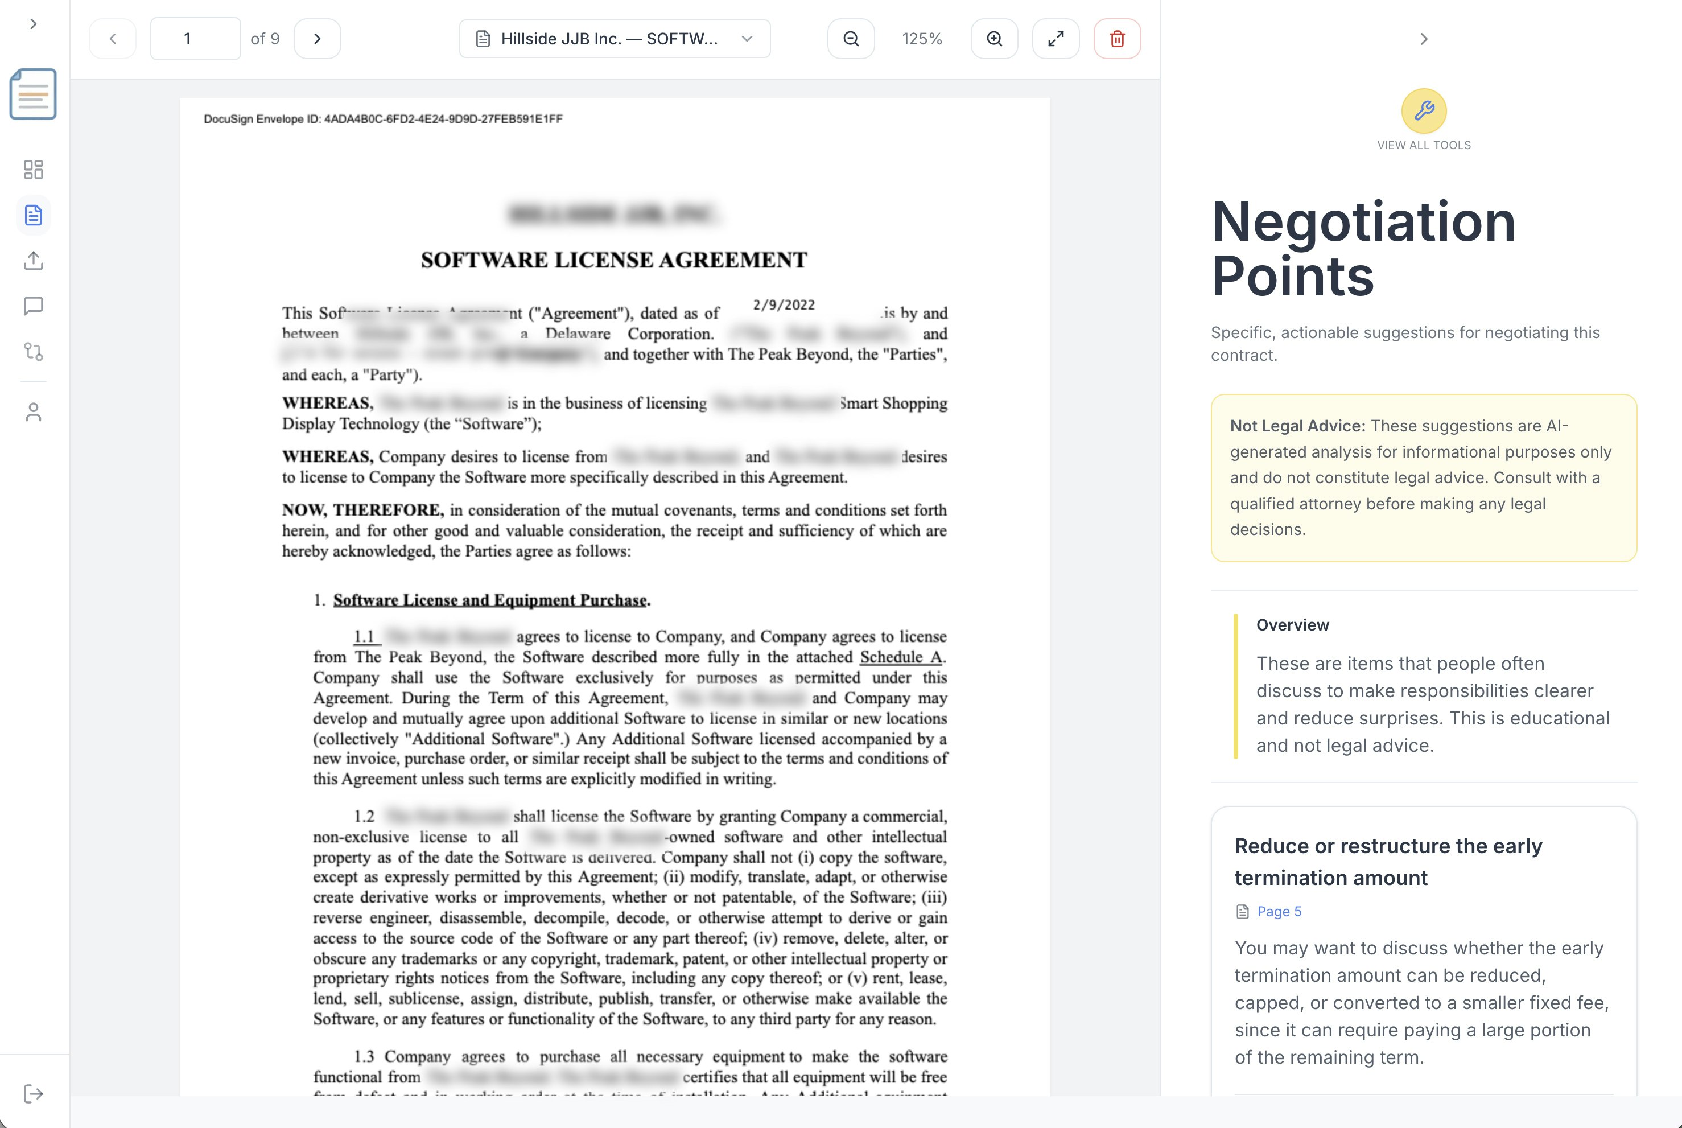Screen dimensions: 1682x1128
Task: Delete document with red trash icon
Action: [x=1117, y=39]
